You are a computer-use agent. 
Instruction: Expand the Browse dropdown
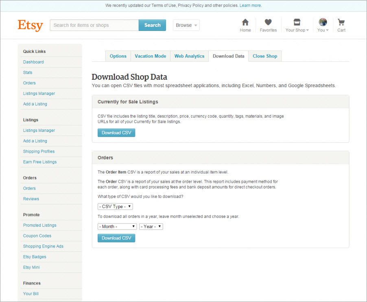click(186, 25)
